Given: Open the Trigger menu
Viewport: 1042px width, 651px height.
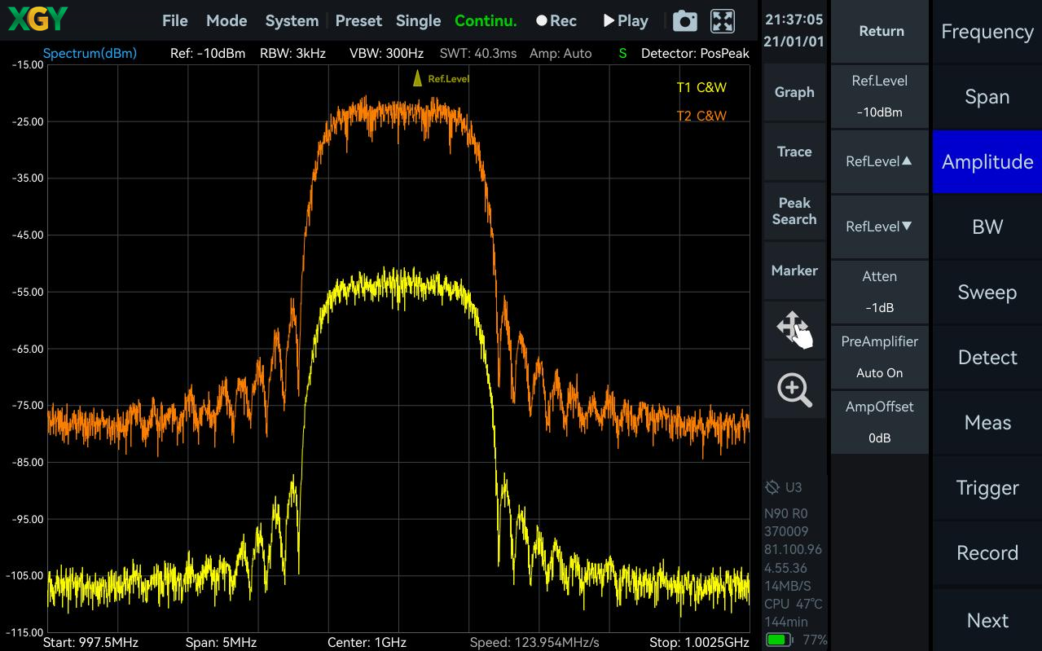Looking at the screenshot, I should click(987, 488).
